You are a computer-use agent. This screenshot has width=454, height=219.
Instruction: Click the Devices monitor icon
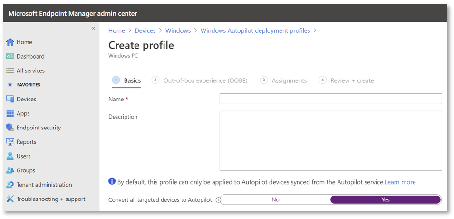10,99
